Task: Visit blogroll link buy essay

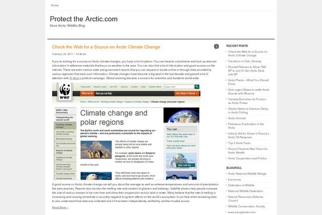Action: click(235, 180)
